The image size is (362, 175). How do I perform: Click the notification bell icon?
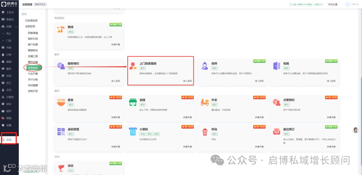click(x=291, y=4)
